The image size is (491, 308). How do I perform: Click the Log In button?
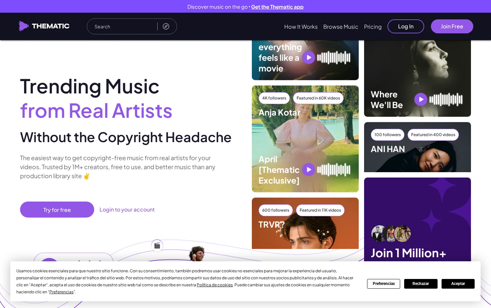click(406, 26)
